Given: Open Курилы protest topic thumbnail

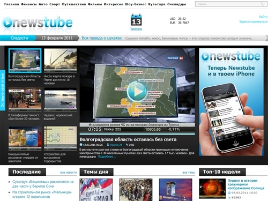Looking at the screenshot, I should (x=96, y=190).
